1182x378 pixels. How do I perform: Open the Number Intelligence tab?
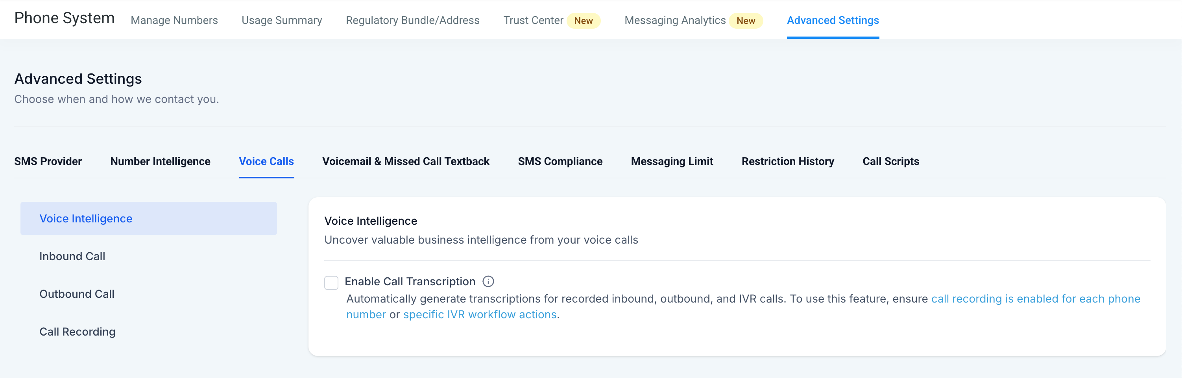[x=160, y=161]
